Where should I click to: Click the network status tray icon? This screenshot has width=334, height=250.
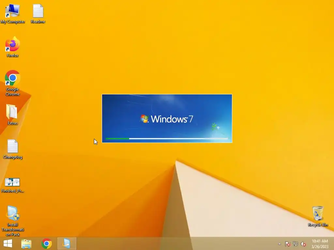click(x=296, y=244)
